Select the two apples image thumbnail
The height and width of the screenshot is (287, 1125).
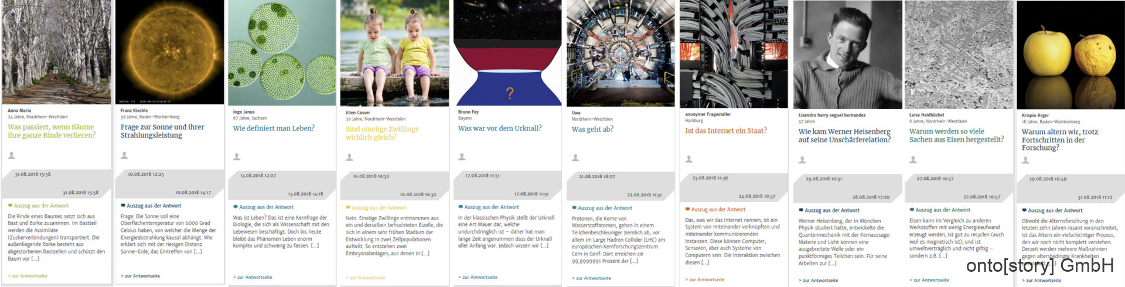1071,55
